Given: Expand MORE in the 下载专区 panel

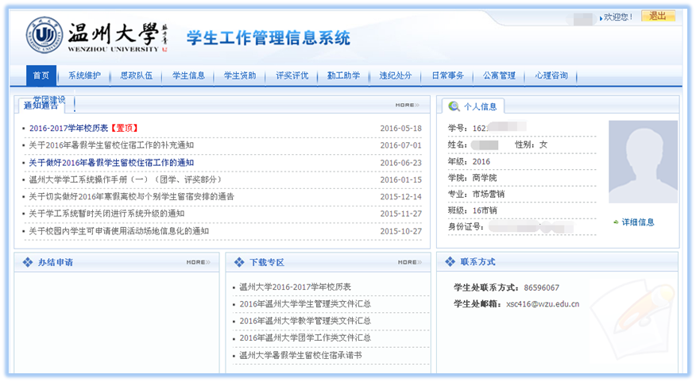Looking at the screenshot, I should click(x=408, y=262).
